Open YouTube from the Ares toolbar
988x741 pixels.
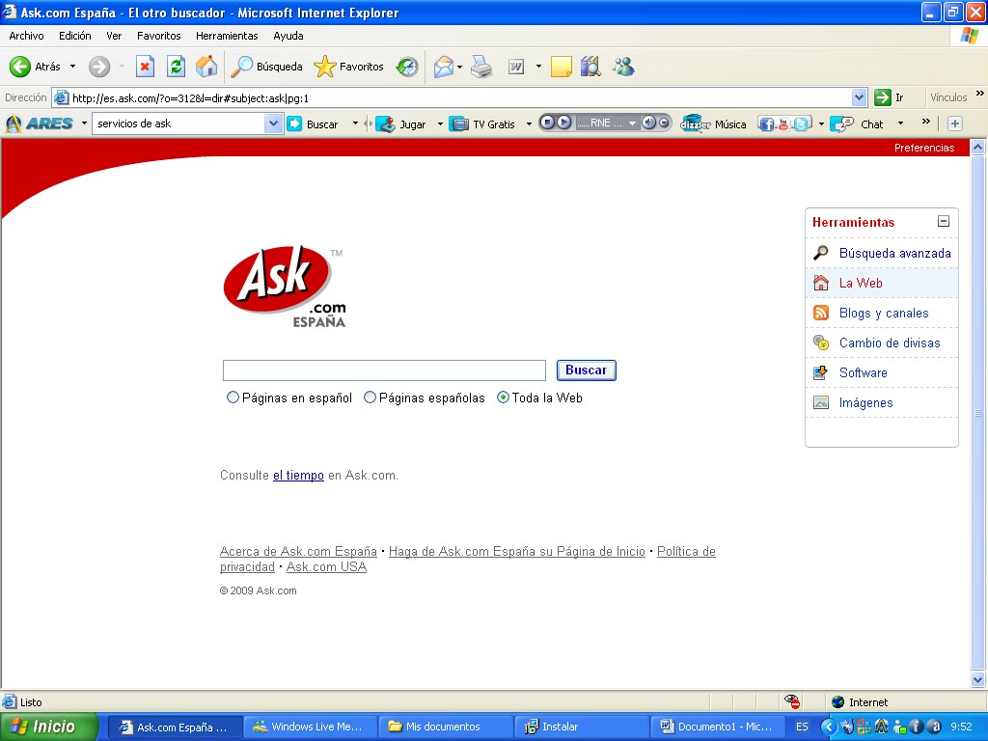click(784, 123)
